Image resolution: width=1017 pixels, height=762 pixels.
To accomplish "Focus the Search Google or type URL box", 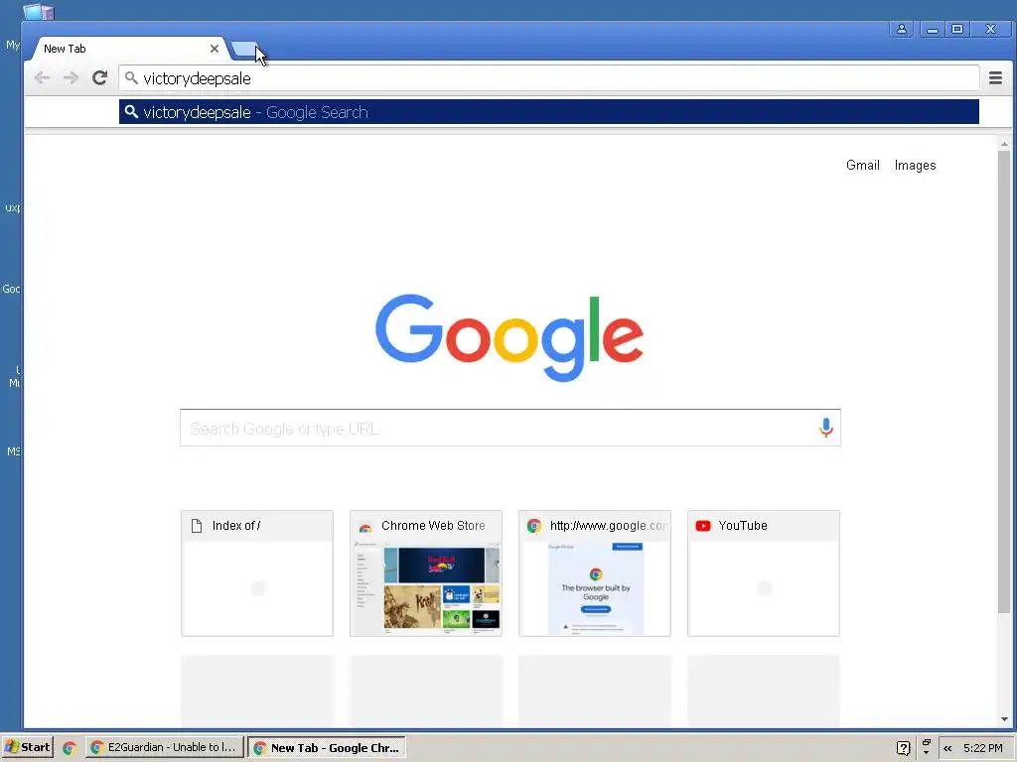I will click(x=510, y=429).
